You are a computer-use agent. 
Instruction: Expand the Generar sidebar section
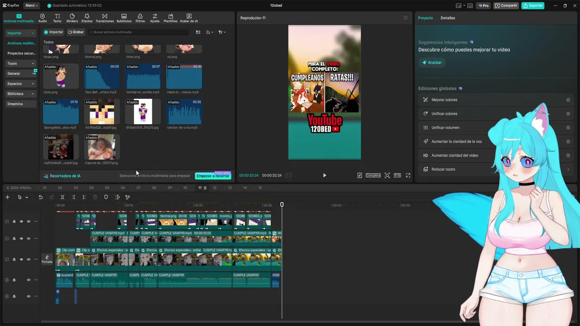(x=33, y=73)
